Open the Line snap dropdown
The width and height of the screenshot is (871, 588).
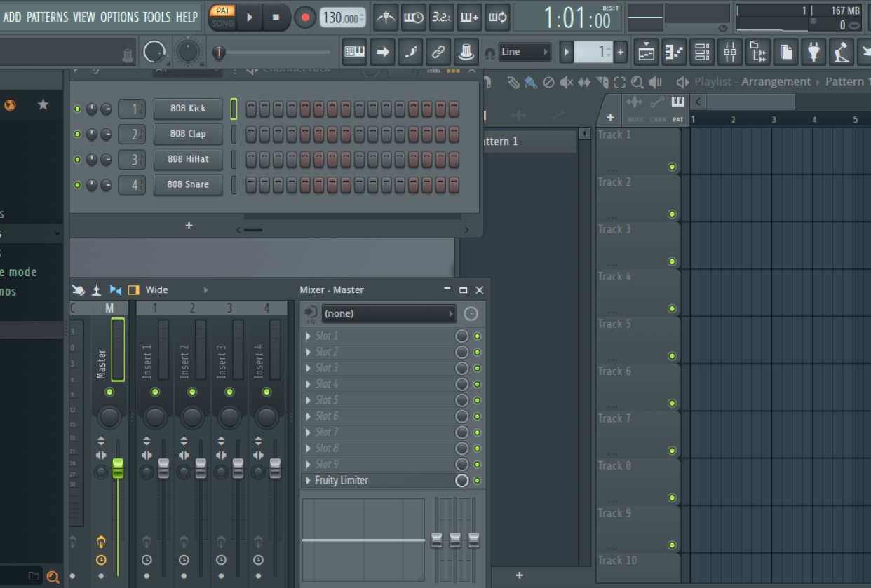click(x=525, y=52)
